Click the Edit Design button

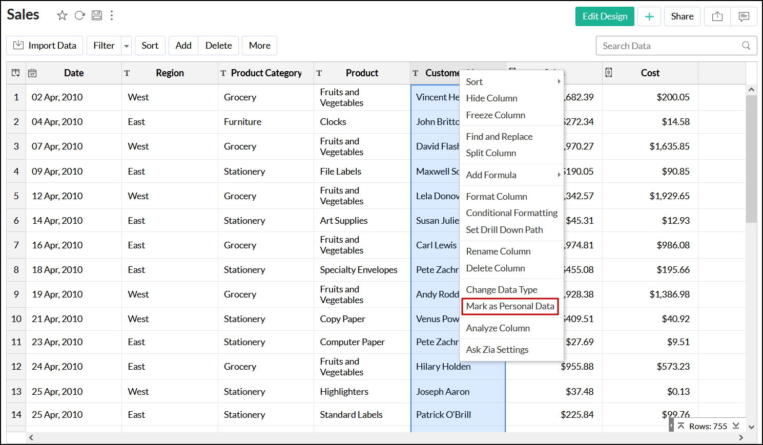pos(605,16)
